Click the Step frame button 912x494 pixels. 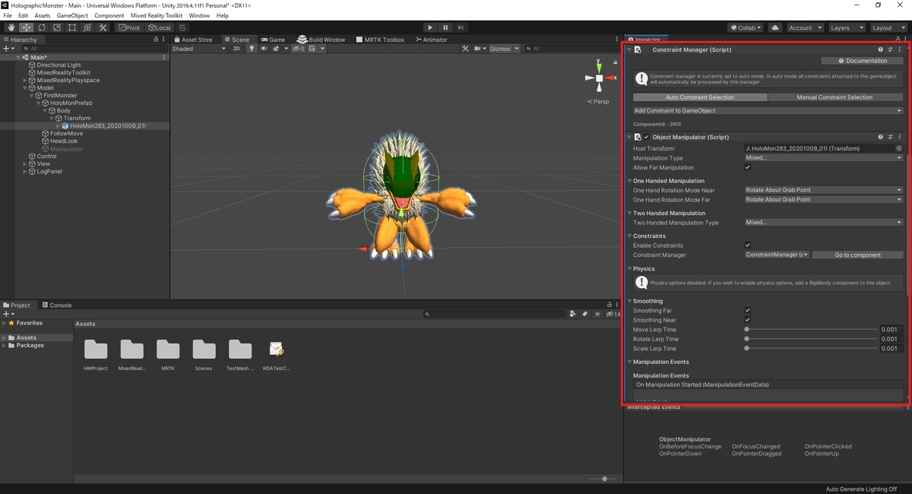click(461, 27)
